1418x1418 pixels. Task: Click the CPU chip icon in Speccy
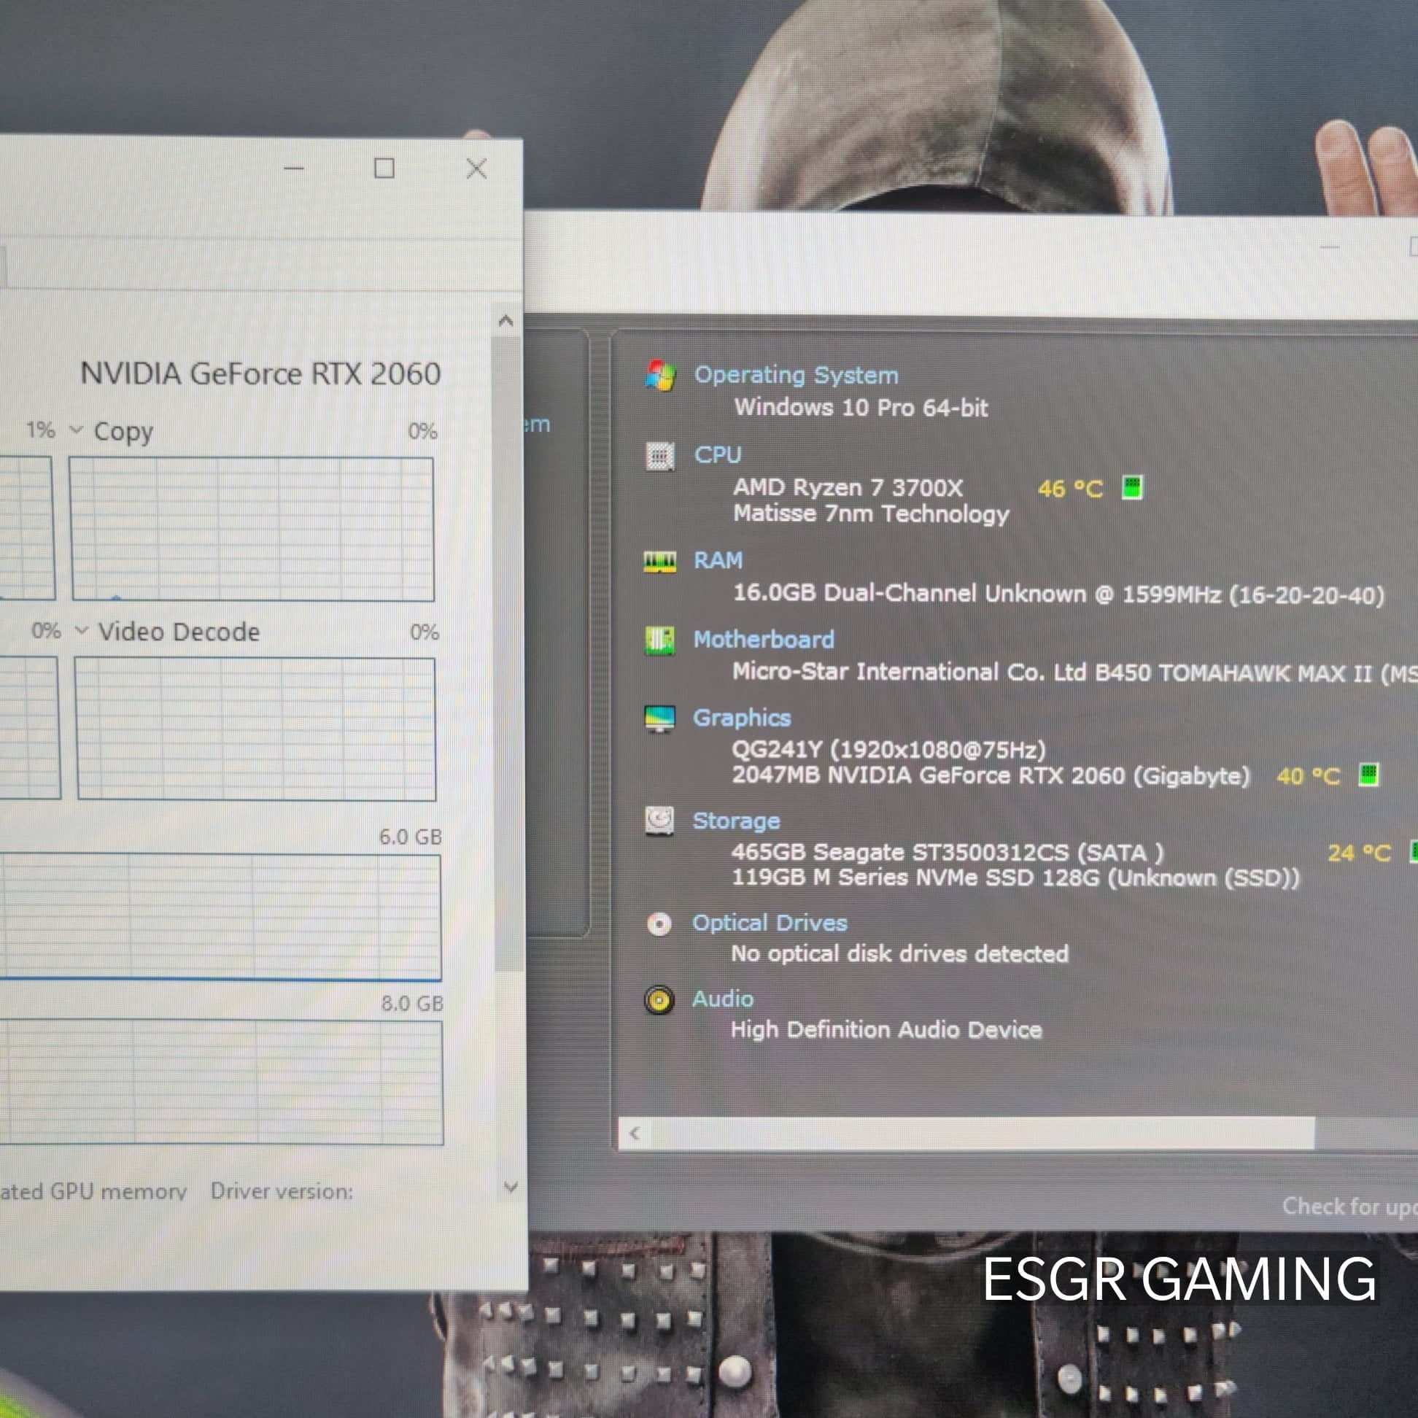coord(660,456)
